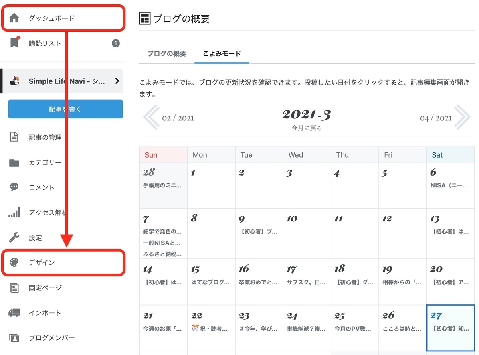
Task: Open the 【初心者】ア… entry on day 20
Action: [x=450, y=282]
